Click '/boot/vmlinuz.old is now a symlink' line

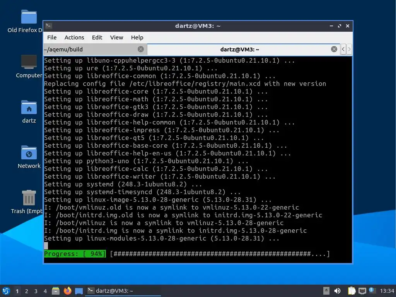pyautogui.click(x=171, y=207)
